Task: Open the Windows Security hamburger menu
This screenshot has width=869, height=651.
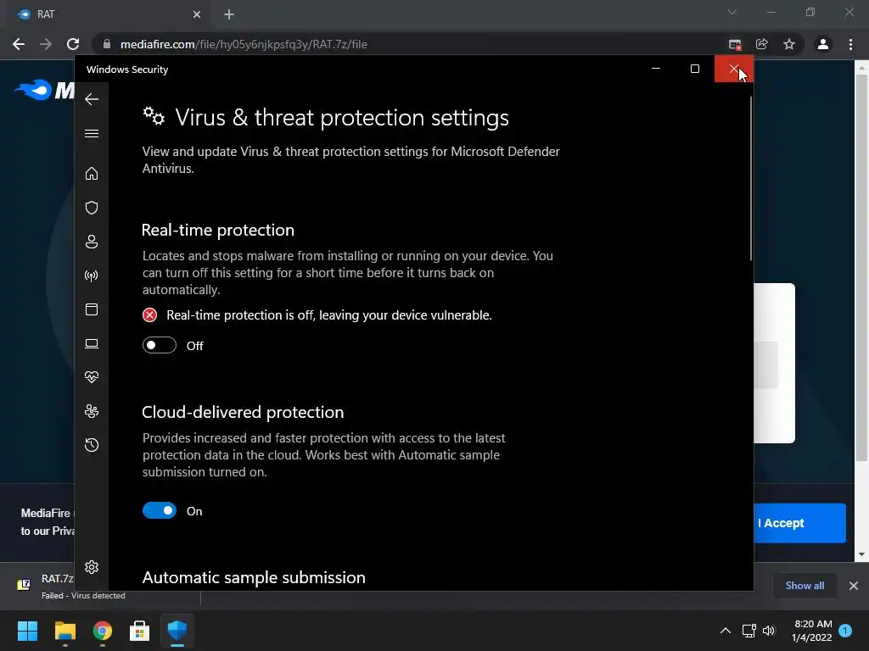Action: [x=92, y=133]
